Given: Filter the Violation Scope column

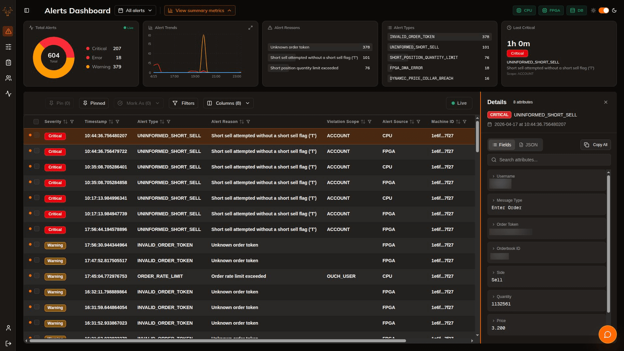Looking at the screenshot, I should coord(370,122).
